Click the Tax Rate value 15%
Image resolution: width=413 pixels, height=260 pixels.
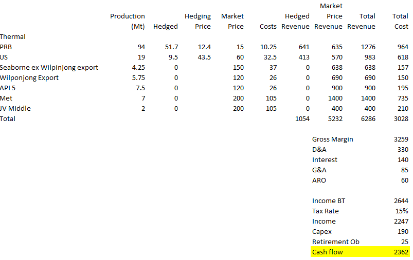[402, 211]
